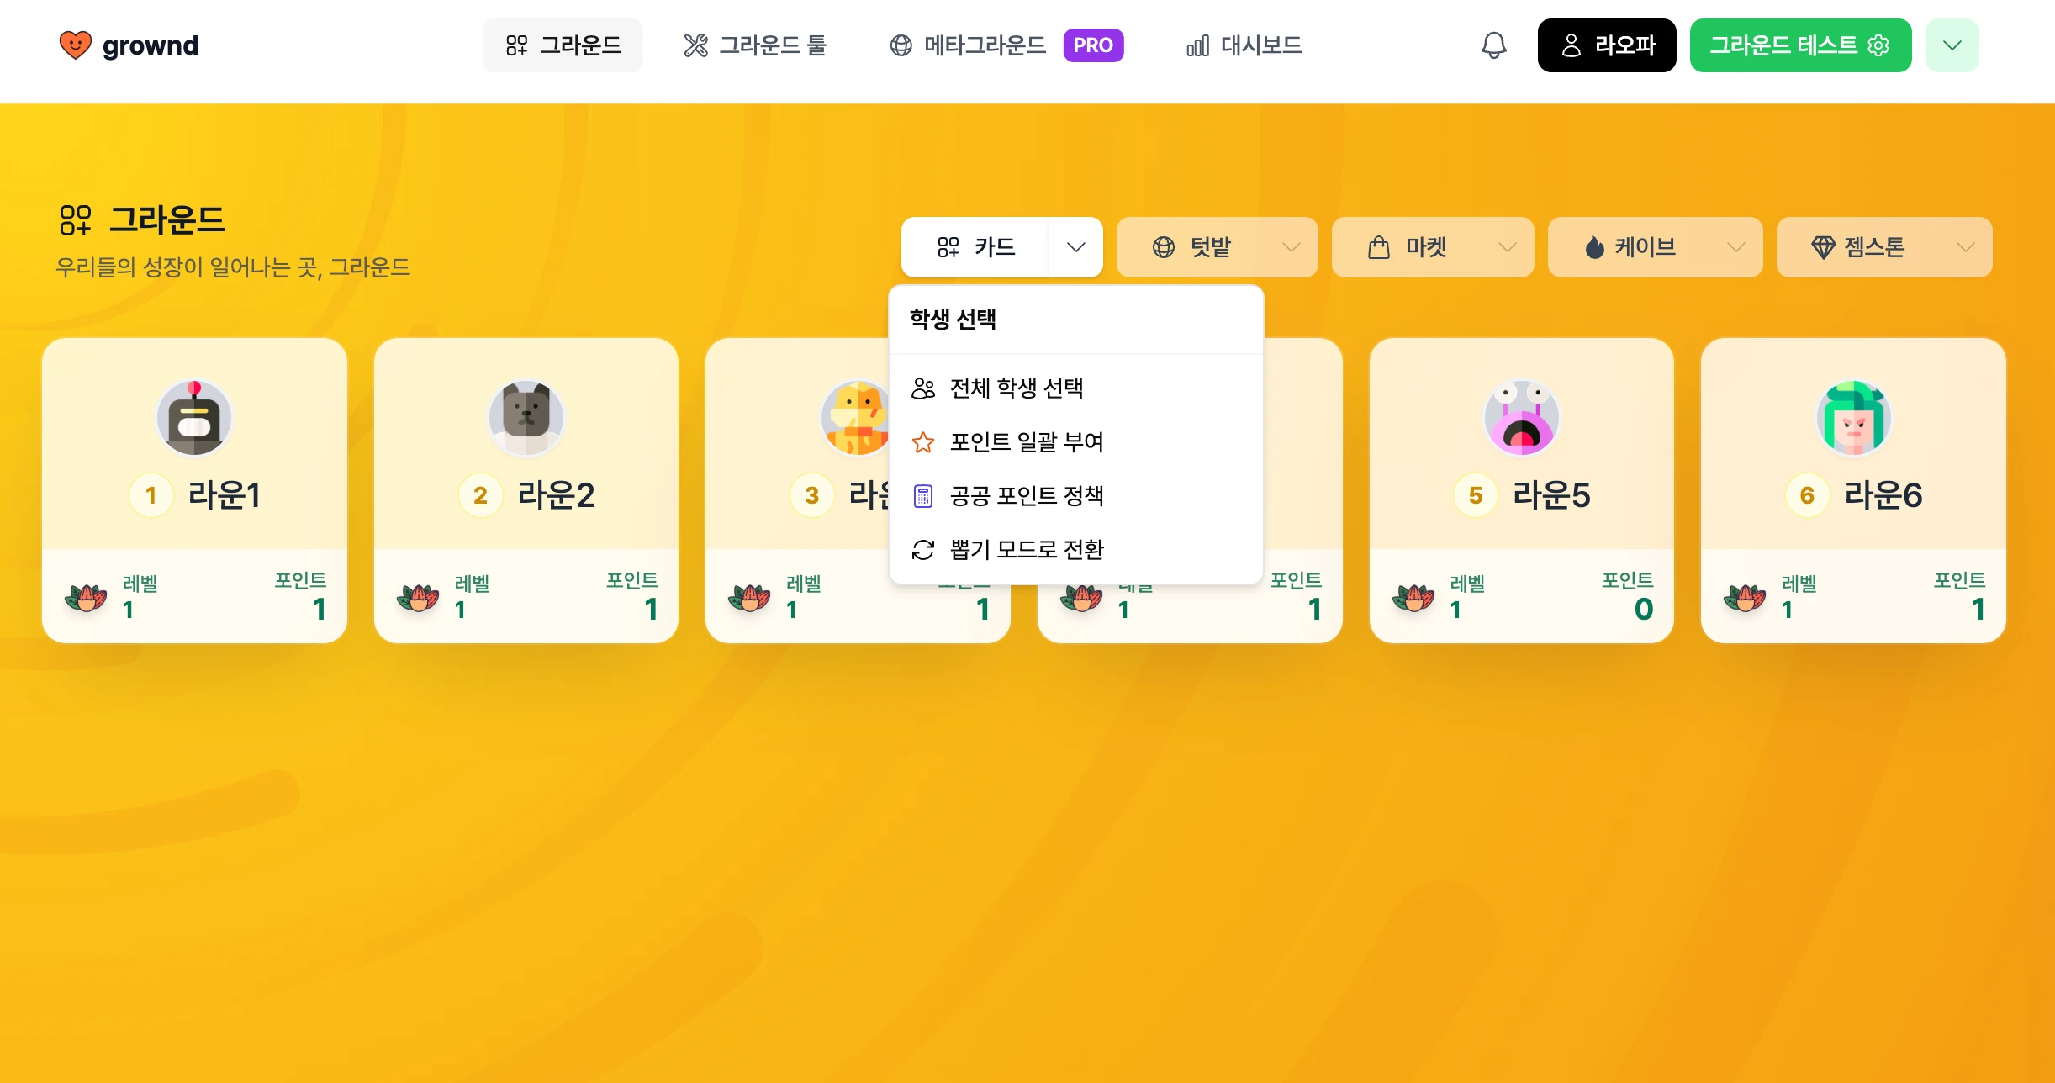
Task: Choose 포인트 일괄 부여 from menu
Action: [1076, 441]
